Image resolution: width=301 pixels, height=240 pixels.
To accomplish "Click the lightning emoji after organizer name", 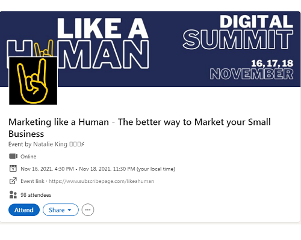I will pos(82,144).
